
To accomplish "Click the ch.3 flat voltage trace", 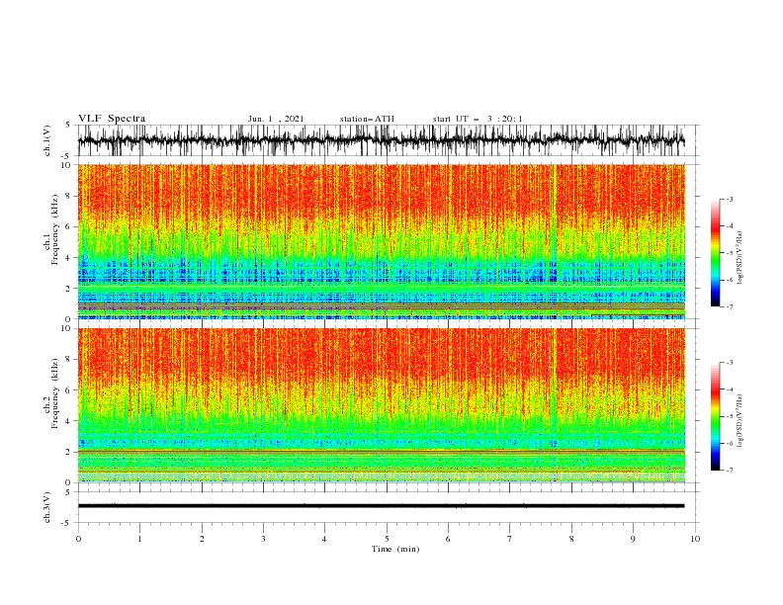I will 381,506.
